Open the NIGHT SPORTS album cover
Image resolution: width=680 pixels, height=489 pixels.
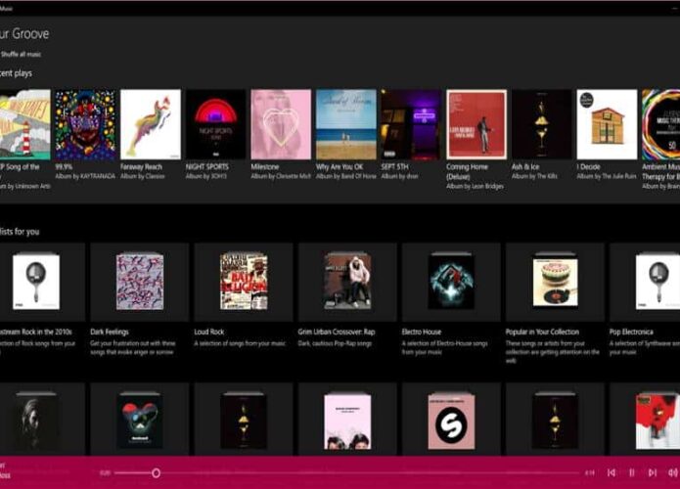215,124
